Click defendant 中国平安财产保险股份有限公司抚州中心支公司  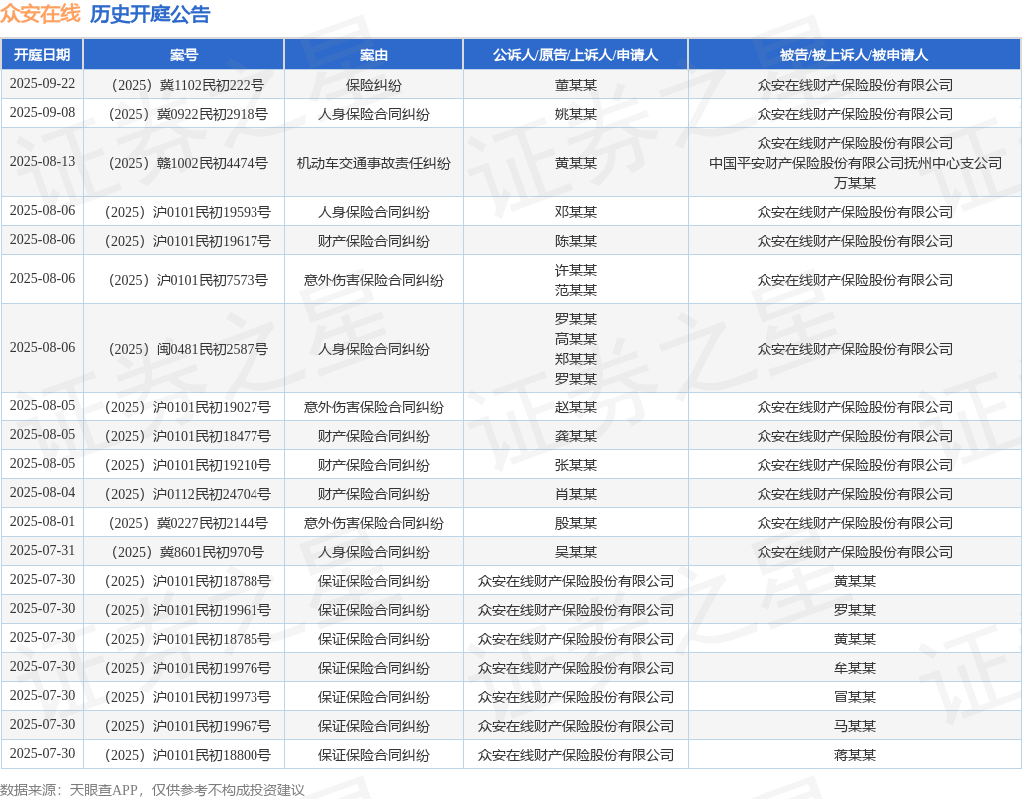(855, 163)
